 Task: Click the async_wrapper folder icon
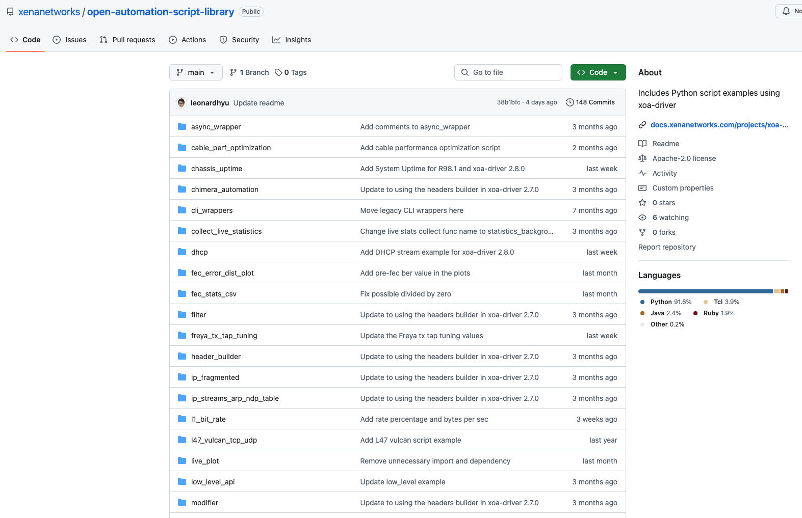(x=182, y=126)
